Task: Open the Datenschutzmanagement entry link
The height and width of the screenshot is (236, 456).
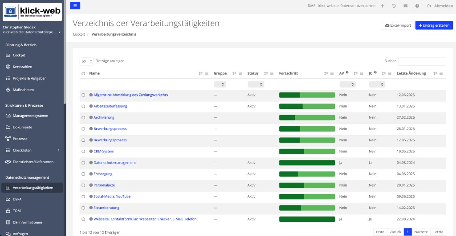Action: tap(114, 163)
